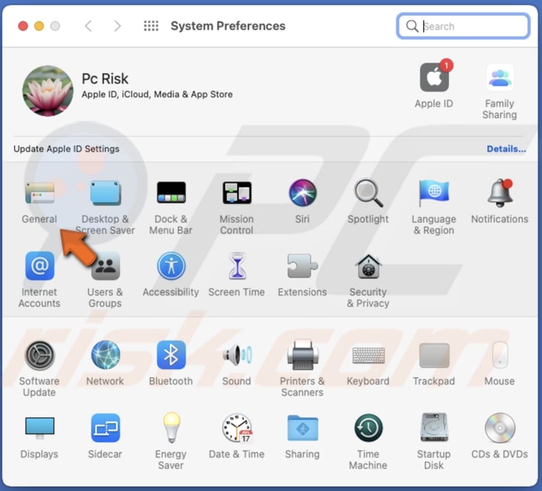Open the General preferences pane
This screenshot has width=542, height=491.
[40, 193]
